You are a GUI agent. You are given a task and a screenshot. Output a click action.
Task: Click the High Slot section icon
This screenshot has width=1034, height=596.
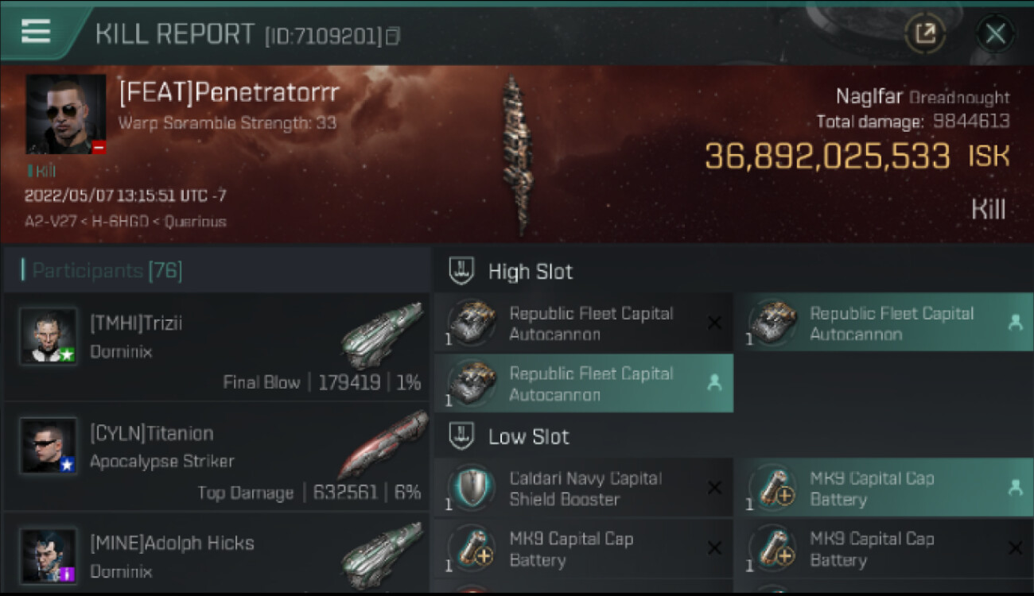(462, 271)
